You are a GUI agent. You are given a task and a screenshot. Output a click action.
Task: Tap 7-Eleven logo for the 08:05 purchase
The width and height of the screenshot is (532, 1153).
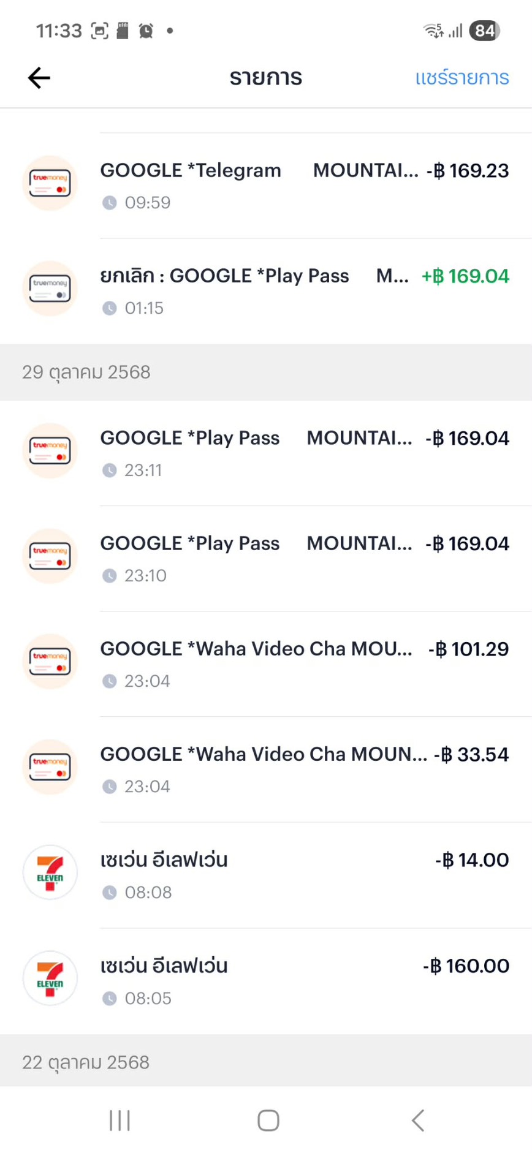pos(50,978)
